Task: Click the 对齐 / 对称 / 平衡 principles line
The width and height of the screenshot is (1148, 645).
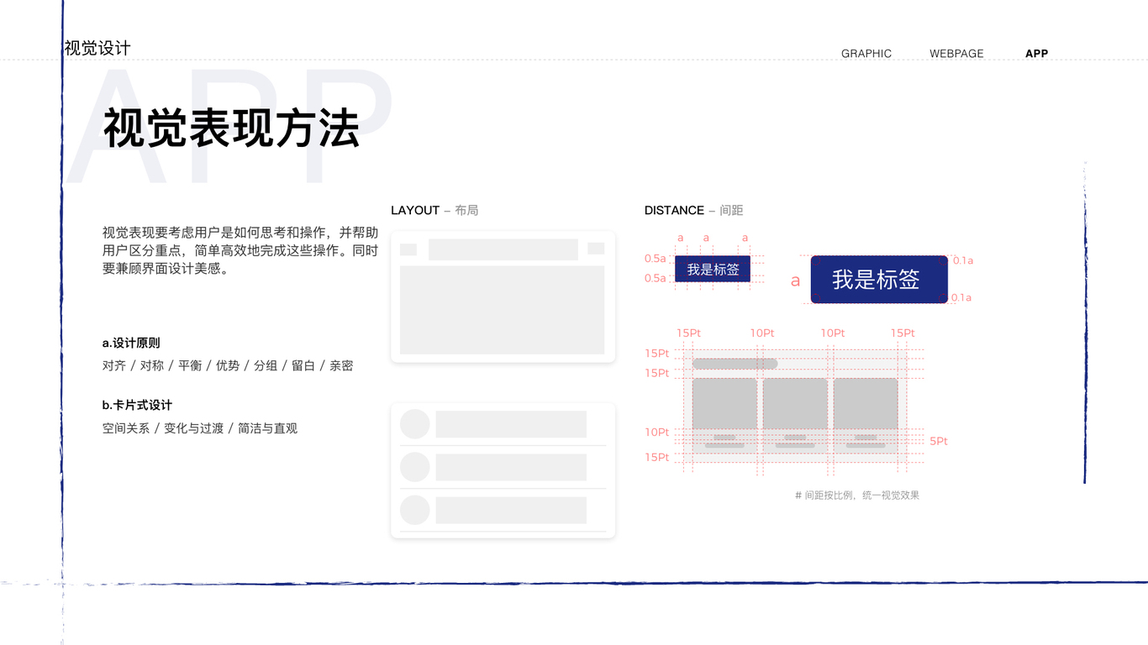Action: (x=228, y=365)
